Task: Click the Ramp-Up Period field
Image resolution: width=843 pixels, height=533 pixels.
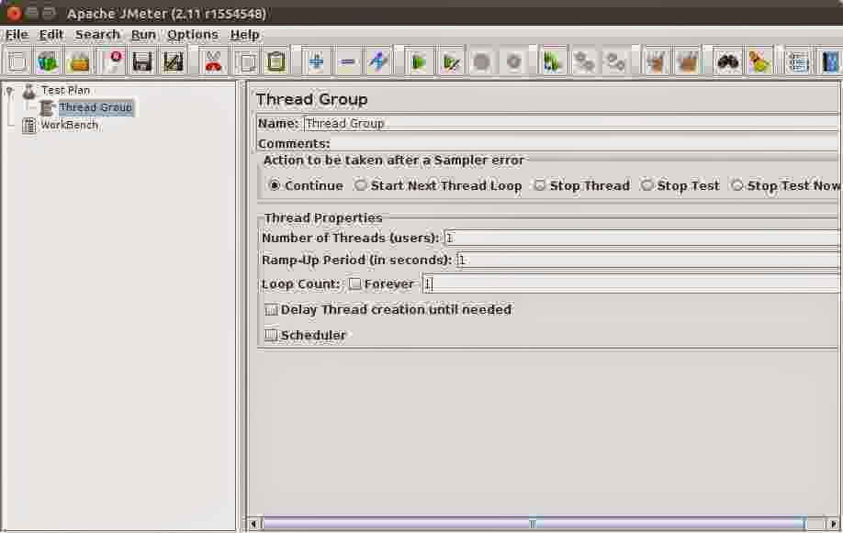Action: tap(647, 260)
